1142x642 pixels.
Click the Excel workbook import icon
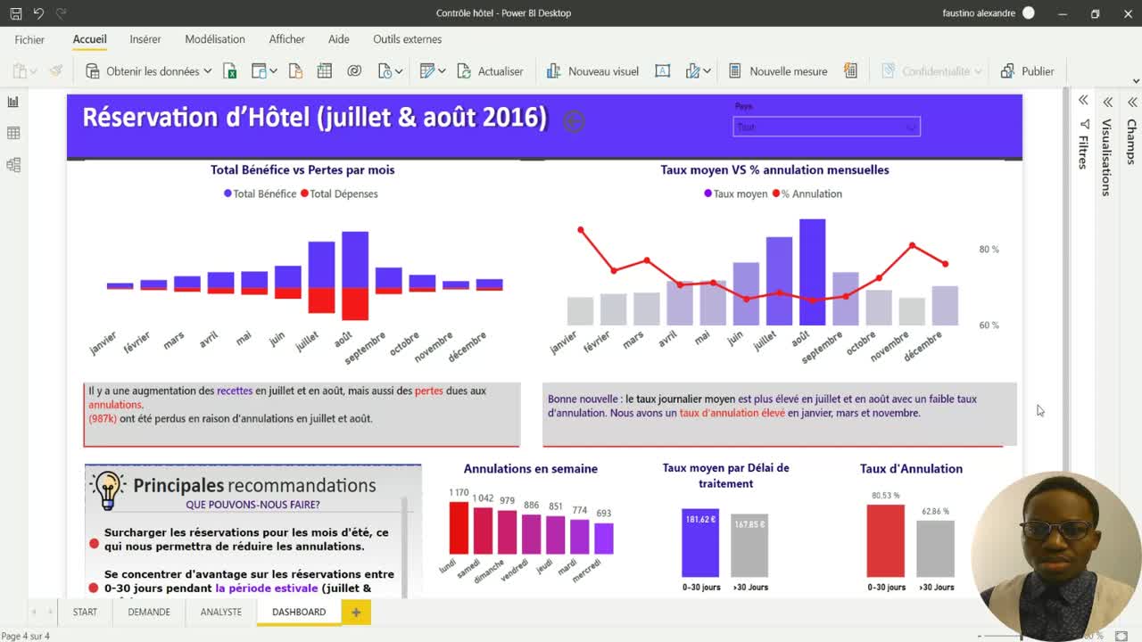[x=230, y=71]
